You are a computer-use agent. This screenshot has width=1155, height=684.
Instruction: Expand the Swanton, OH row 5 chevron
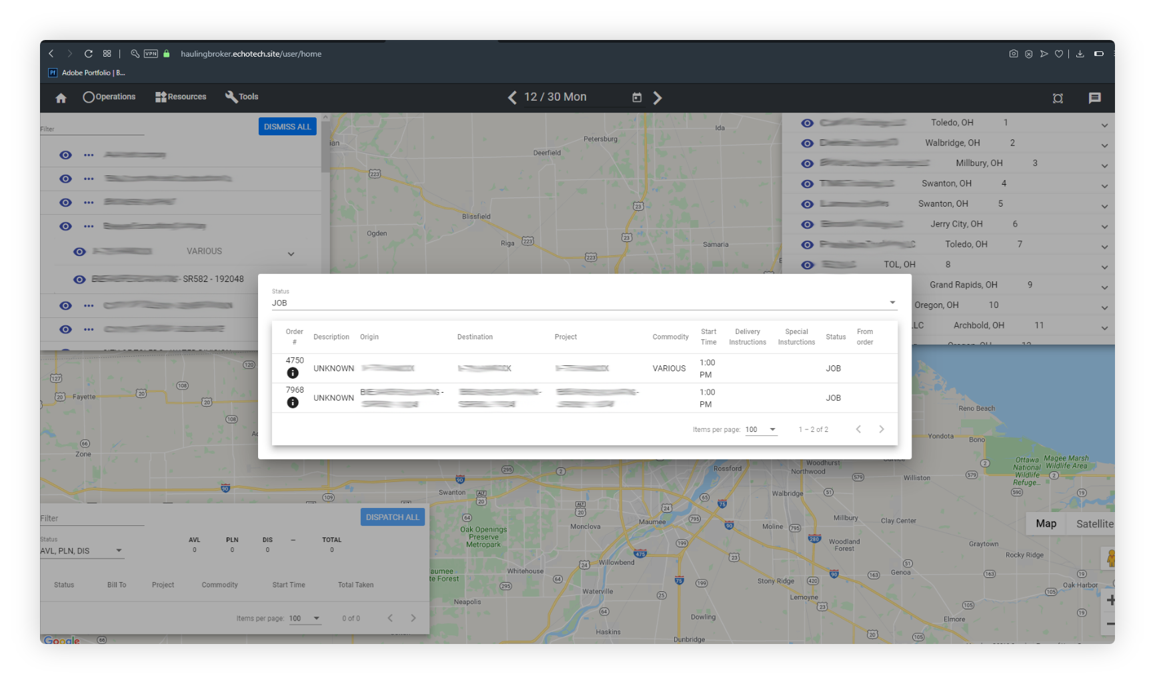coord(1104,207)
